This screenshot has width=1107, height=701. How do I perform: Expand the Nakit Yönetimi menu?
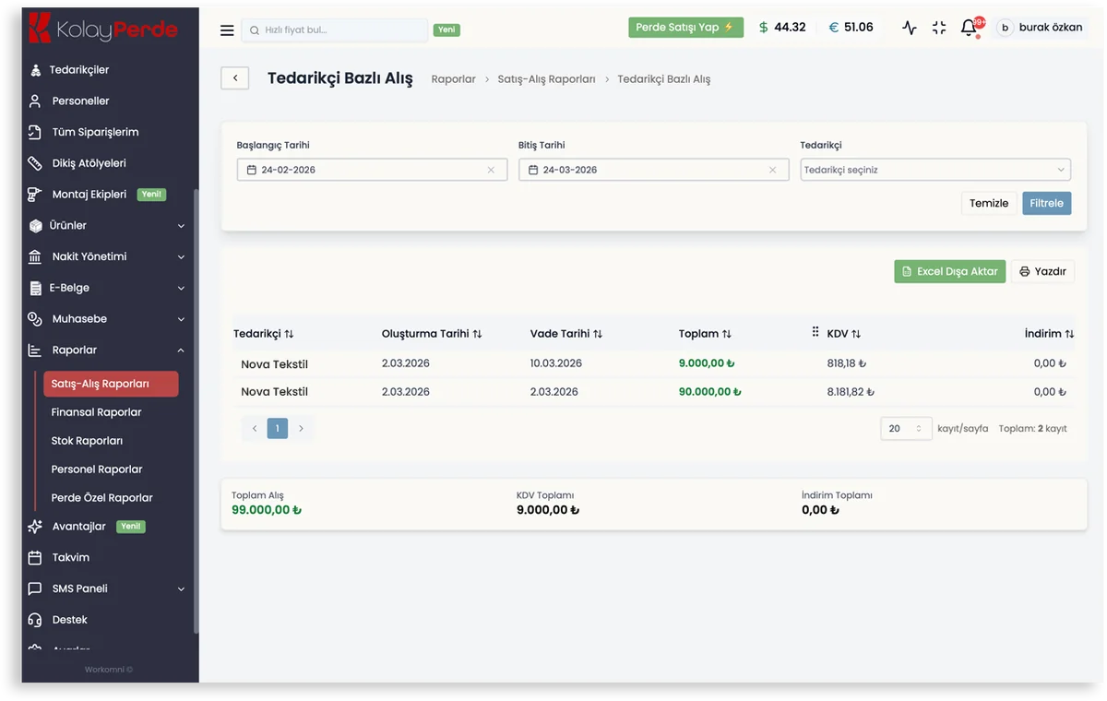pyautogui.click(x=107, y=256)
